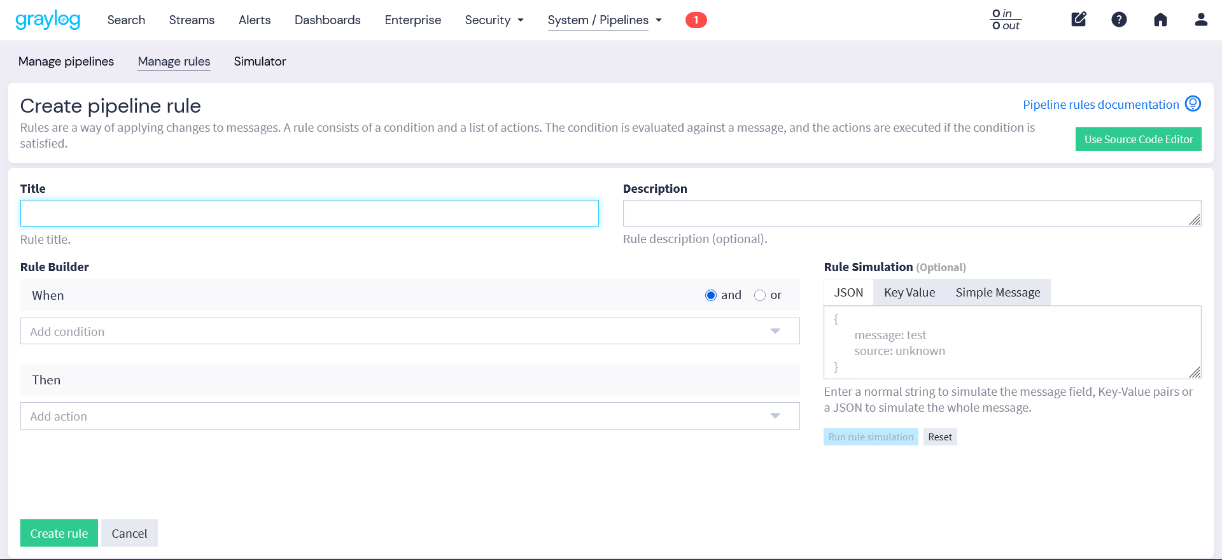Select the "or" radio button
Image resolution: width=1222 pixels, height=560 pixels.
point(760,295)
